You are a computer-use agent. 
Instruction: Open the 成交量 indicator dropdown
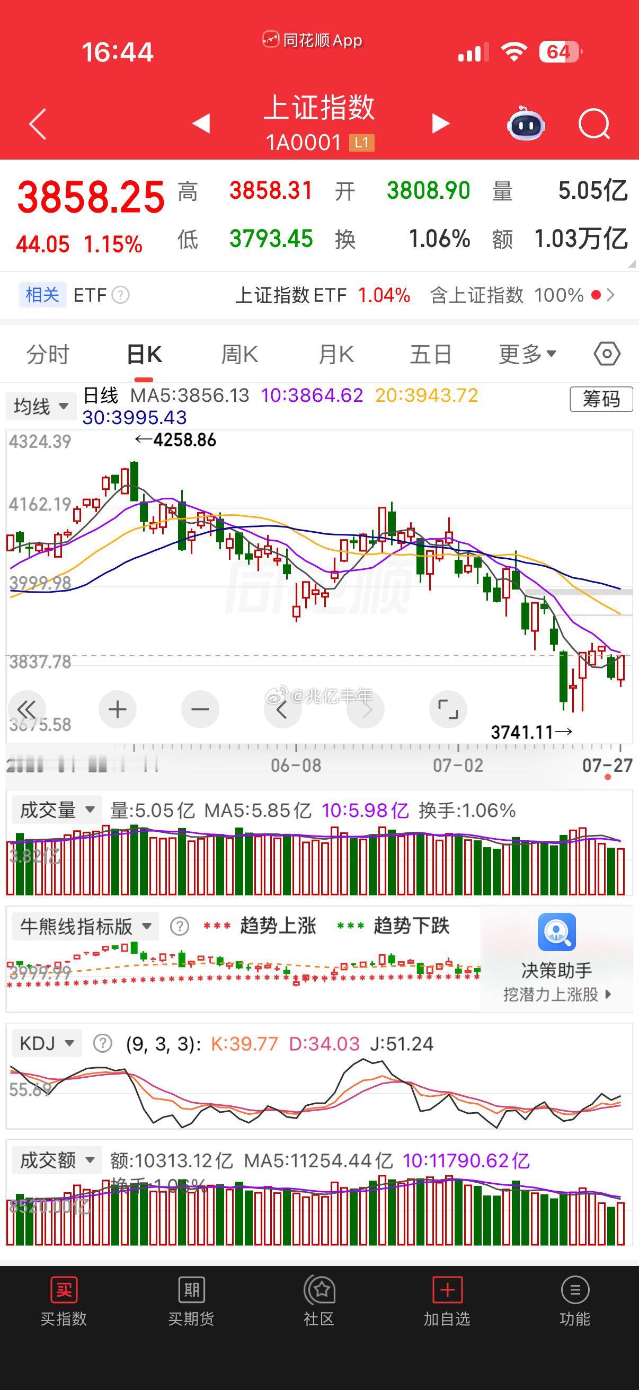pyautogui.click(x=57, y=810)
